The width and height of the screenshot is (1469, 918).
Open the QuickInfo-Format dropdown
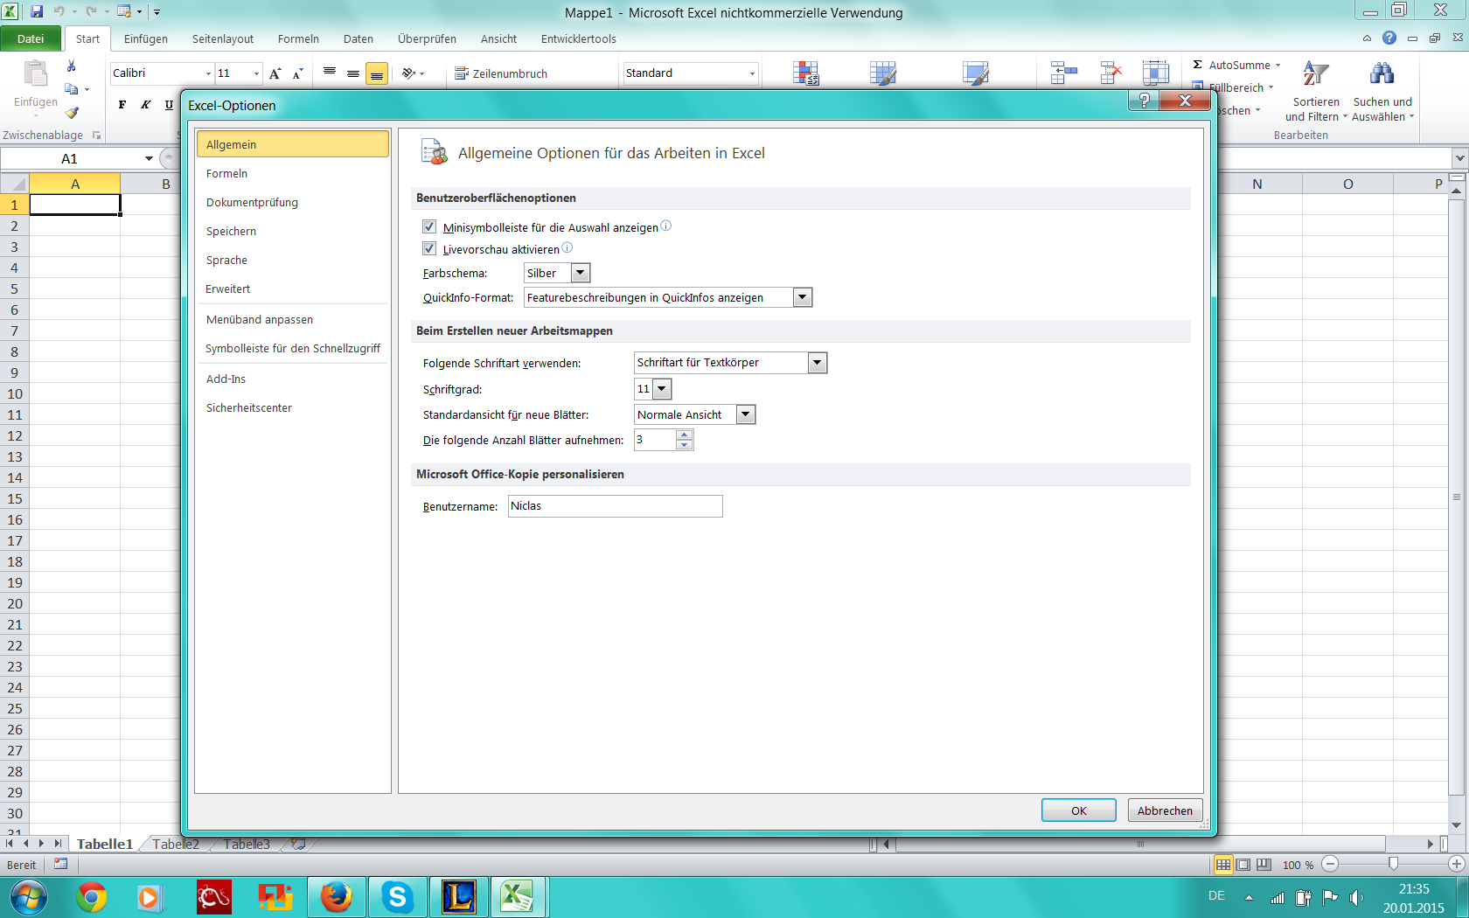[x=803, y=297]
